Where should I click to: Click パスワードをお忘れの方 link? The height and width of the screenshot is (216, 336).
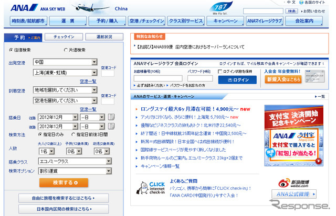(x=187, y=85)
